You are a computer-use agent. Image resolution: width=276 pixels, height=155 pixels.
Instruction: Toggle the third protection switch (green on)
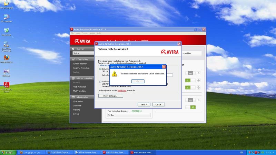coord(190,87)
